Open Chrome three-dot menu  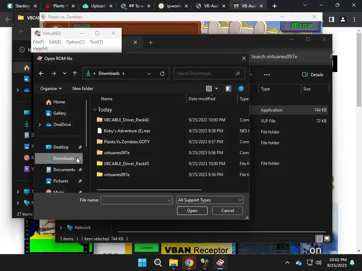pyautogui.click(x=354, y=20)
